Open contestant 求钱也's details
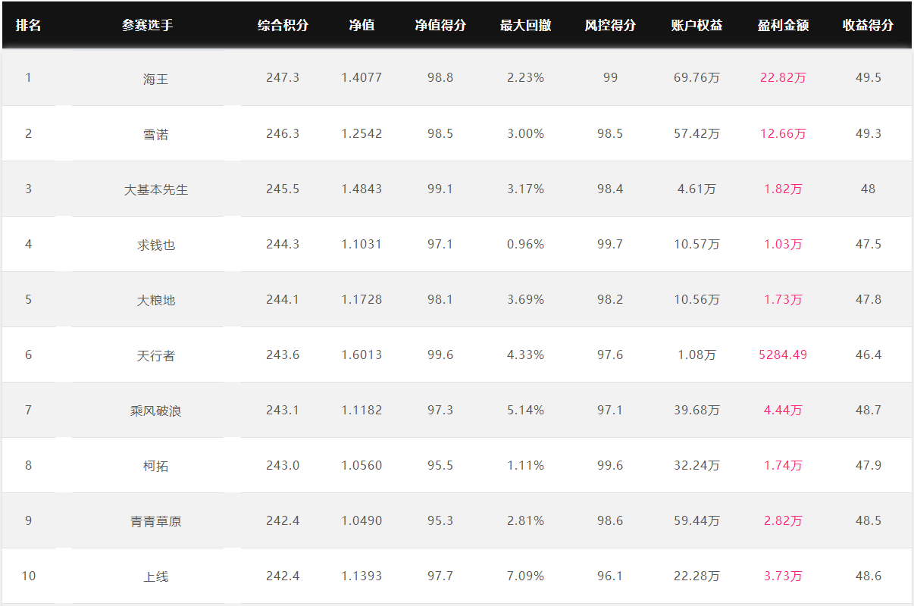The image size is (914, 606). tap(156, 245)
